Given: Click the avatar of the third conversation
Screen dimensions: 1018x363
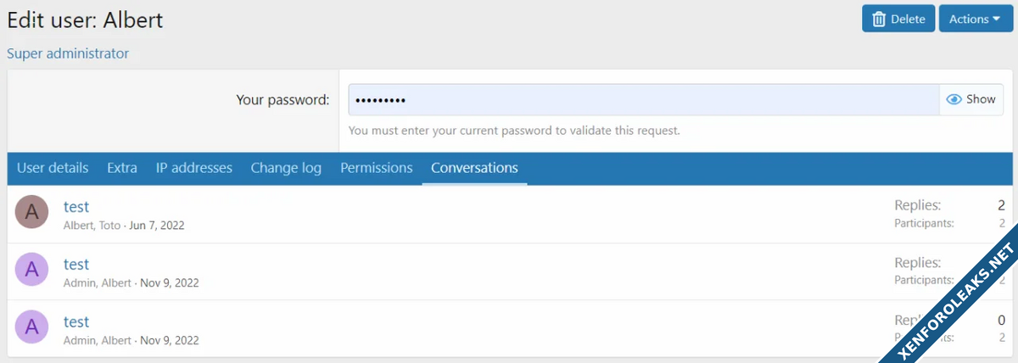Looking at the screenshot, I should (31, 327).
